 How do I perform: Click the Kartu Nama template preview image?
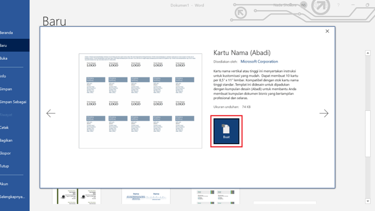click(141, 101)
